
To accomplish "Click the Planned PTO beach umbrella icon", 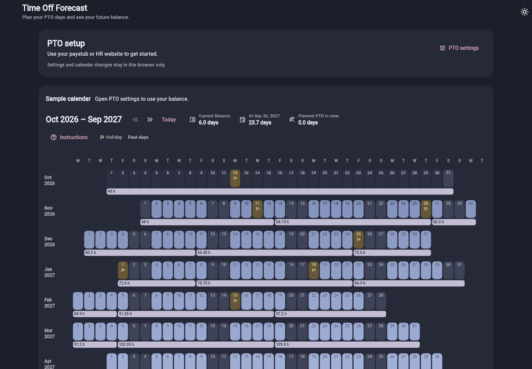I will [x=292, y=120].
